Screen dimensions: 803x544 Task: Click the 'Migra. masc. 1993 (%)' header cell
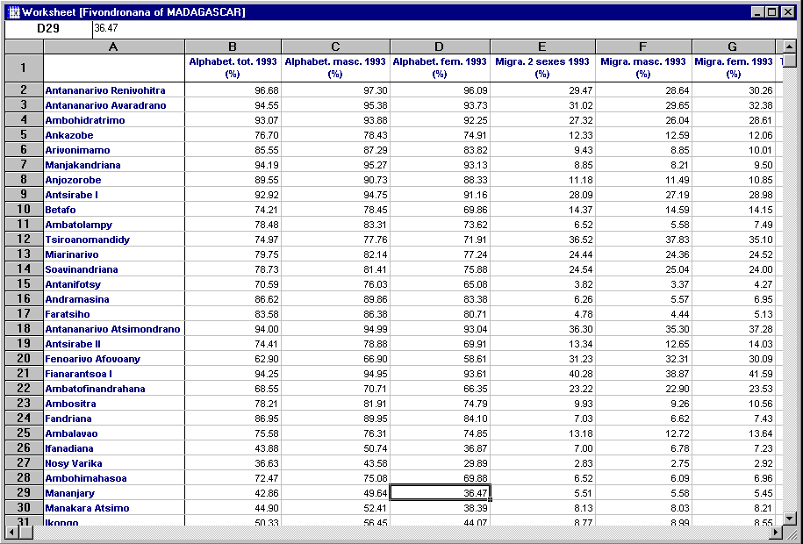(643, 68)
